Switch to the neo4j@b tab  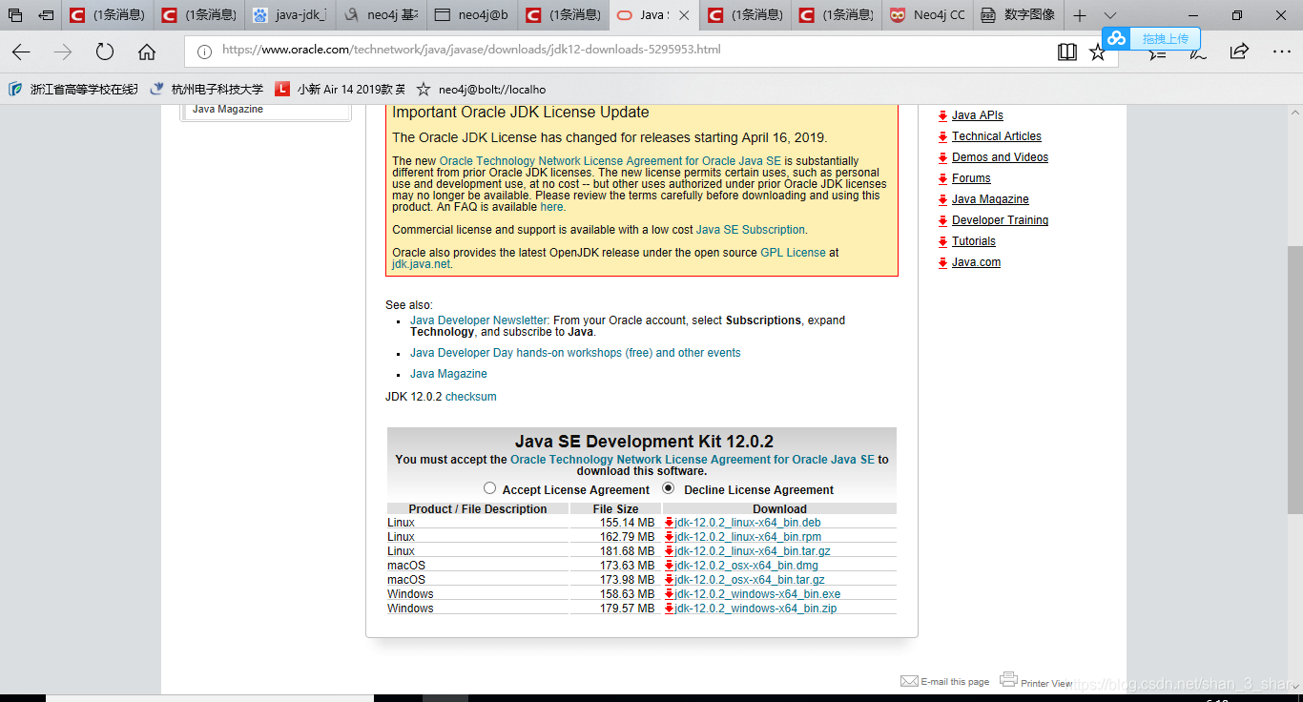point(472,15)
